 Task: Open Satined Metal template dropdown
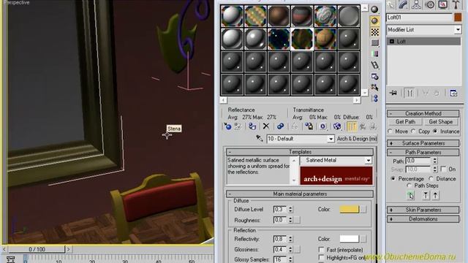pos(369,161)
